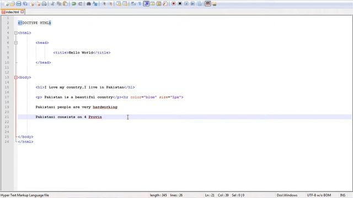Collapse the <html> fold marker on line 4
The height and width of the screenshot is (198, 353).
click(x=16, y=33)
